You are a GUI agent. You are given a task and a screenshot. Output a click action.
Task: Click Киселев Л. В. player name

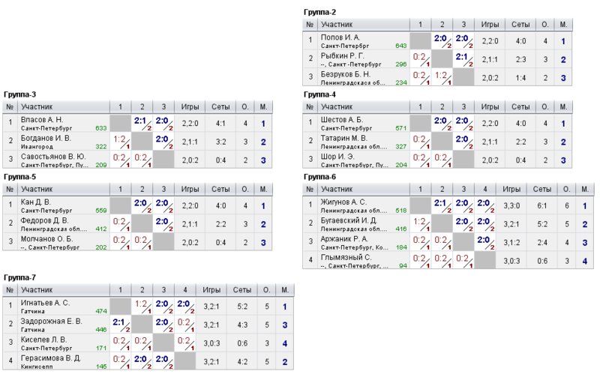click(43, 340)
